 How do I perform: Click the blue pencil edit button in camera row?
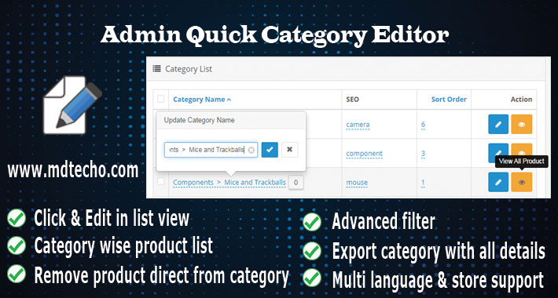pos(498,125)
